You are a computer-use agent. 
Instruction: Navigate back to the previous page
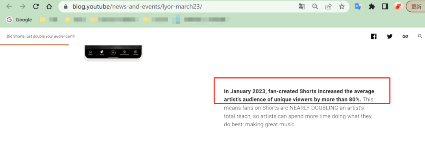click(x=9, y=6)
